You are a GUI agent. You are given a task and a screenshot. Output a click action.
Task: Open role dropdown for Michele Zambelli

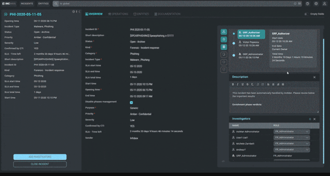pos(292,144)
